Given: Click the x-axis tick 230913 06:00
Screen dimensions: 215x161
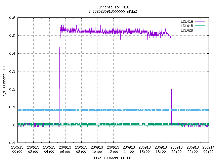Looking at the screenshot, I should [65, 150].
